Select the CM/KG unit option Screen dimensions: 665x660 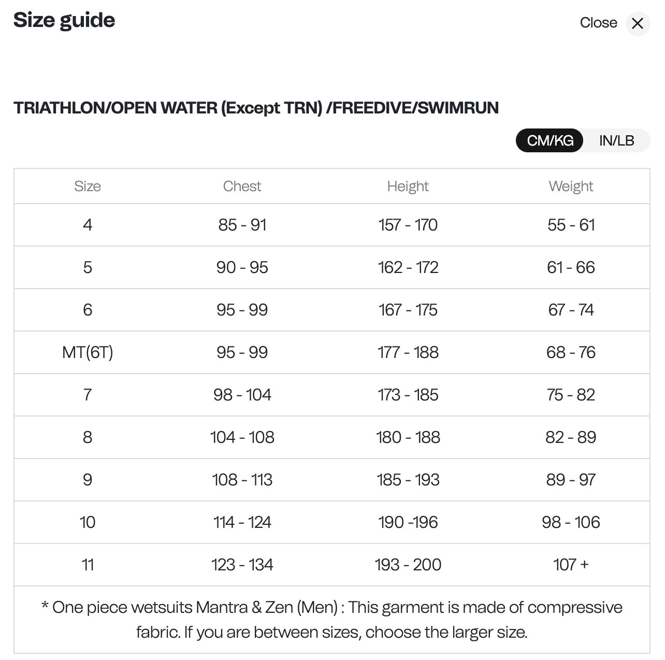(550, 140)
